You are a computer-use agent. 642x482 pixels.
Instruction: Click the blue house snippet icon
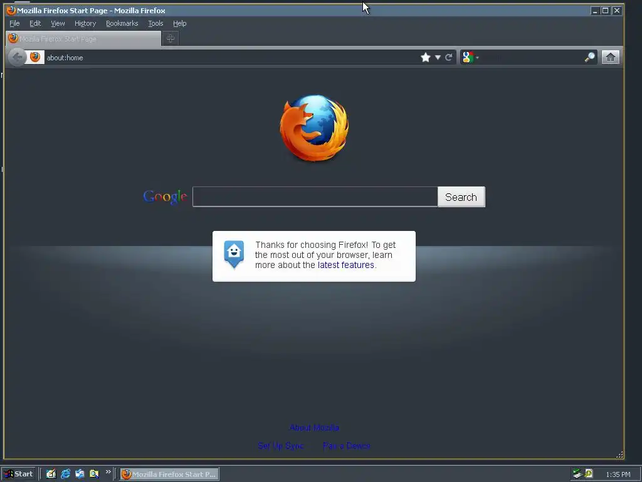[x=234, y=254]
